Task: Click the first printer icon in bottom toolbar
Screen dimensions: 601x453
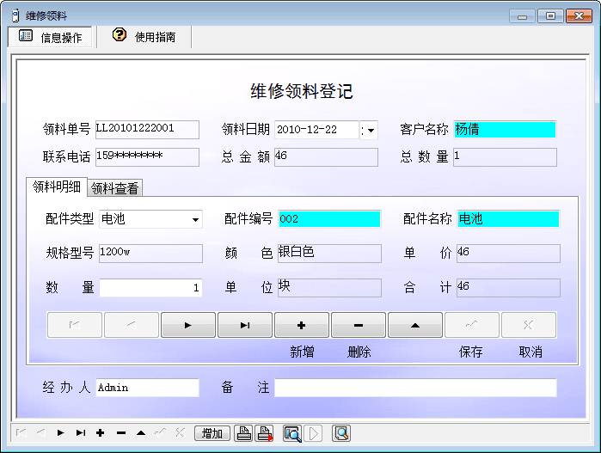Action: [244, 433]
